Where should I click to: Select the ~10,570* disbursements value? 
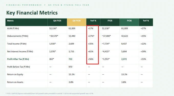click(x=53, y=36)
